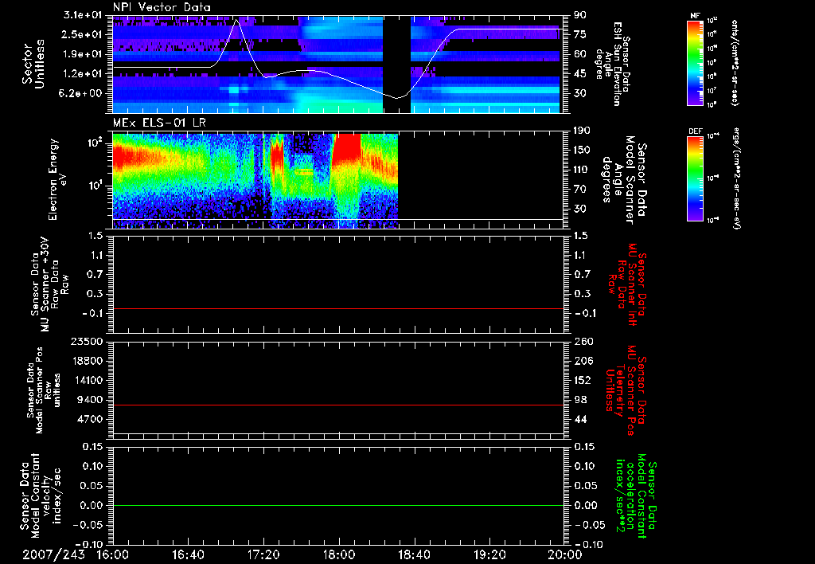Click the 'NF' label above color bar
Image resolution: width=815 pixels, height=564 pixels.
tap(696, 16)
